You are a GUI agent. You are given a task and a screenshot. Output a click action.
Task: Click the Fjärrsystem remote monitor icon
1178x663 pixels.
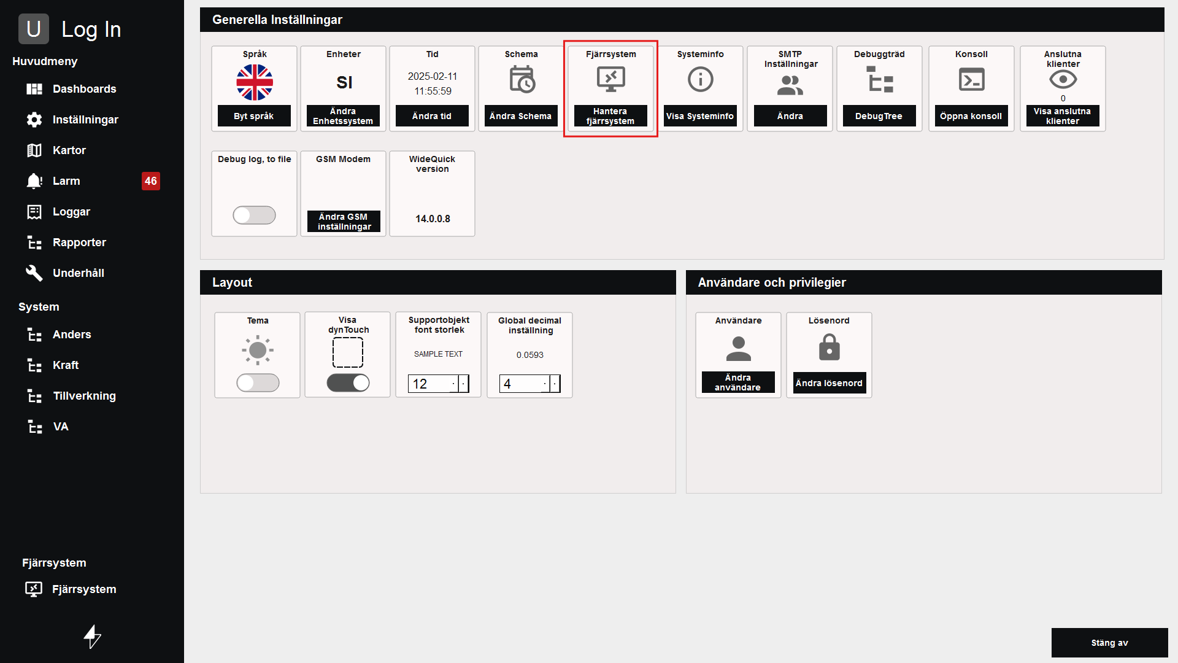click(610, 79)
